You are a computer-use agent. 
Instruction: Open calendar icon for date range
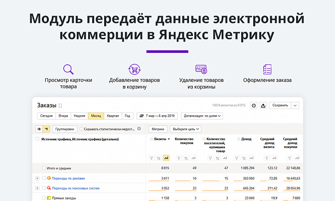pyautogui.click(x=142, y=116)
